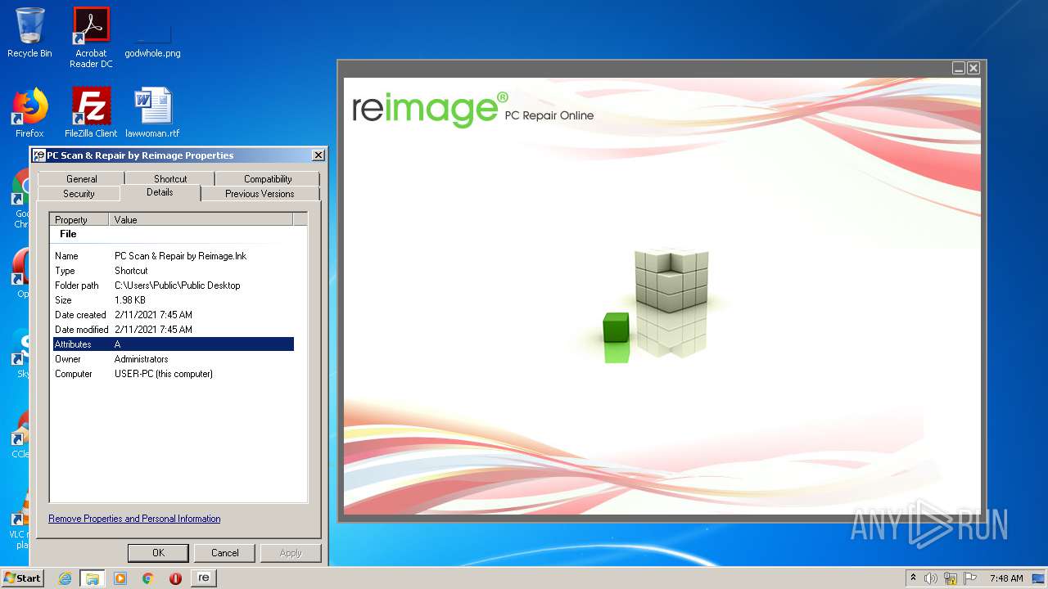Open network status tray icon
1048x589 pixels.
(x=951, y=578)
